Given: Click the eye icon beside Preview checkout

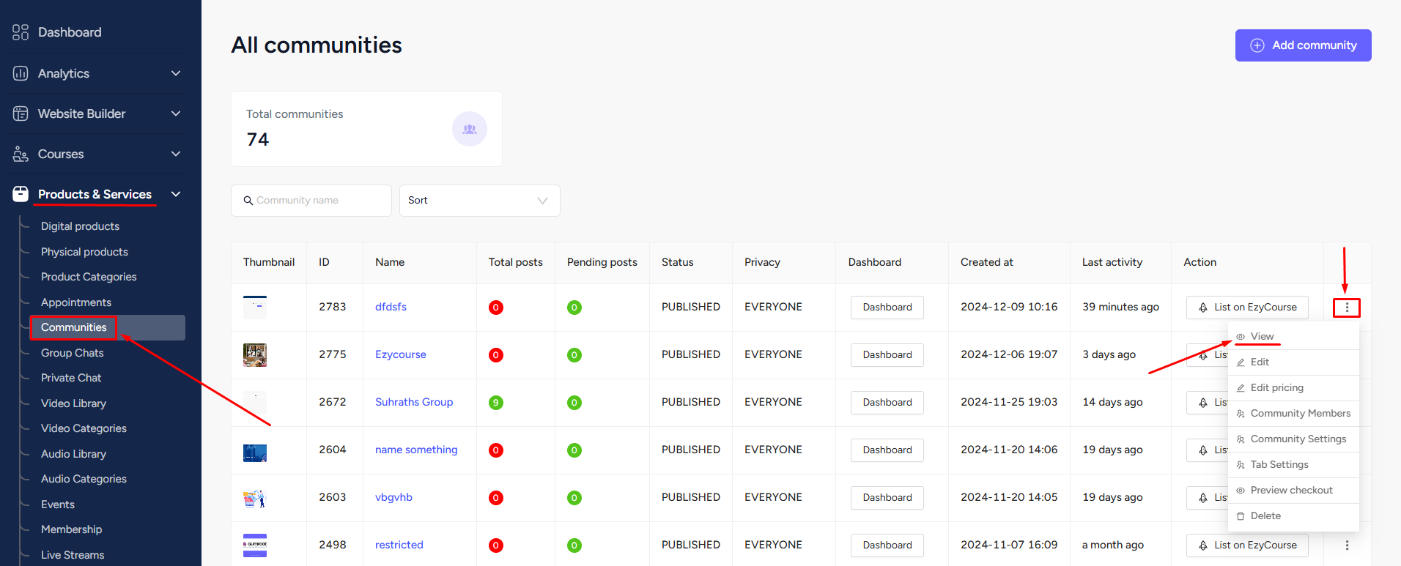Looking at the screenshot, I should click(1241, 491).
